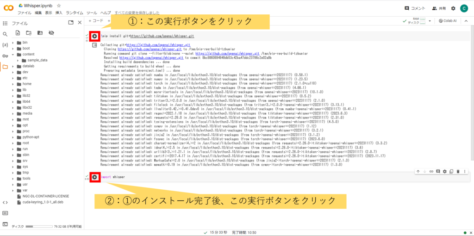This screenshot has height=236, width=474.
Task: Star the Whisper.ipynb notebook
Action: pyautogui.click(x=58, y=5)
